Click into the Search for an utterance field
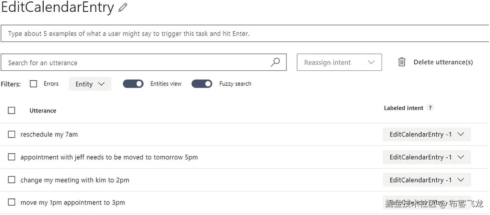490x215 pixels. (138, 63)
